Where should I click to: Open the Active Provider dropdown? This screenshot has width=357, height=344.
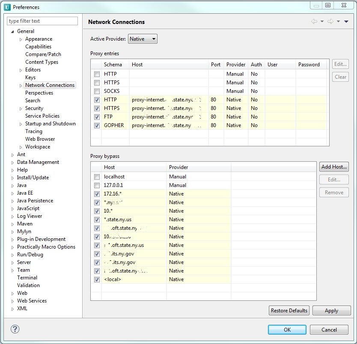pyautogui.click(x=143, y=39)
